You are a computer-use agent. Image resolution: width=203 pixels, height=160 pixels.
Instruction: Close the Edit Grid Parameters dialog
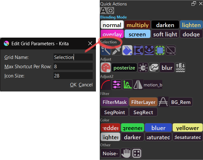(x=90, y=43)
